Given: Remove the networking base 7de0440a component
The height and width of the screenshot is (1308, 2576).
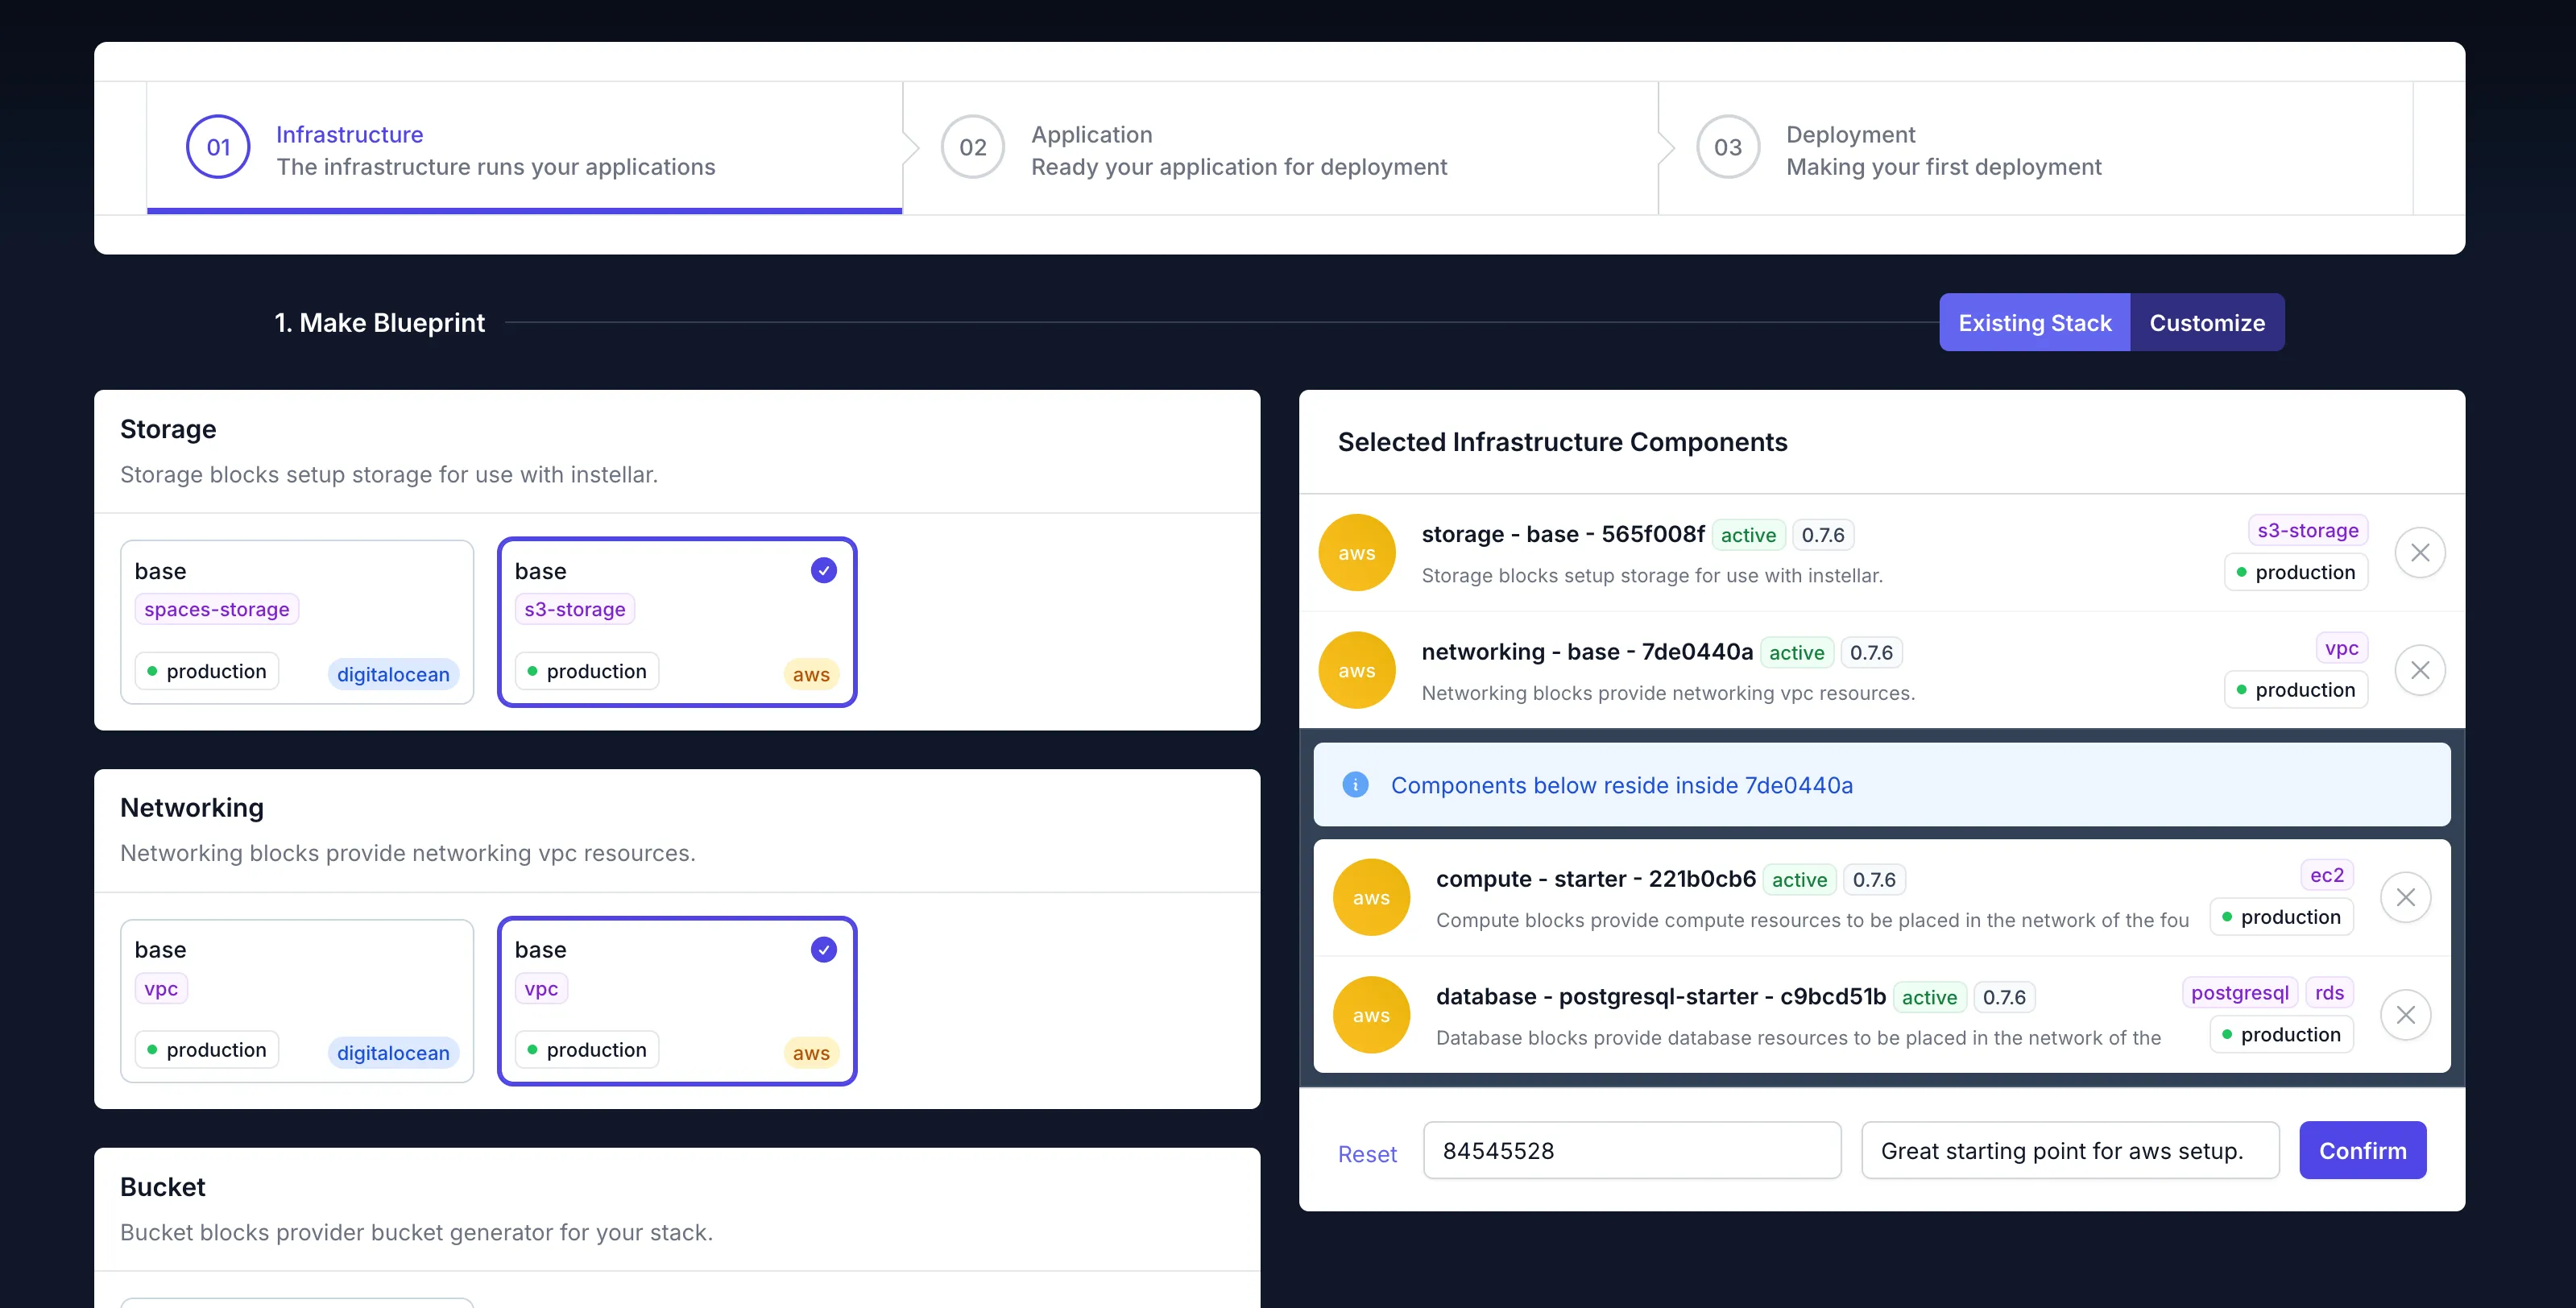Looking at the screenshot, I should pyautogui.click(x=2420, y=670).
